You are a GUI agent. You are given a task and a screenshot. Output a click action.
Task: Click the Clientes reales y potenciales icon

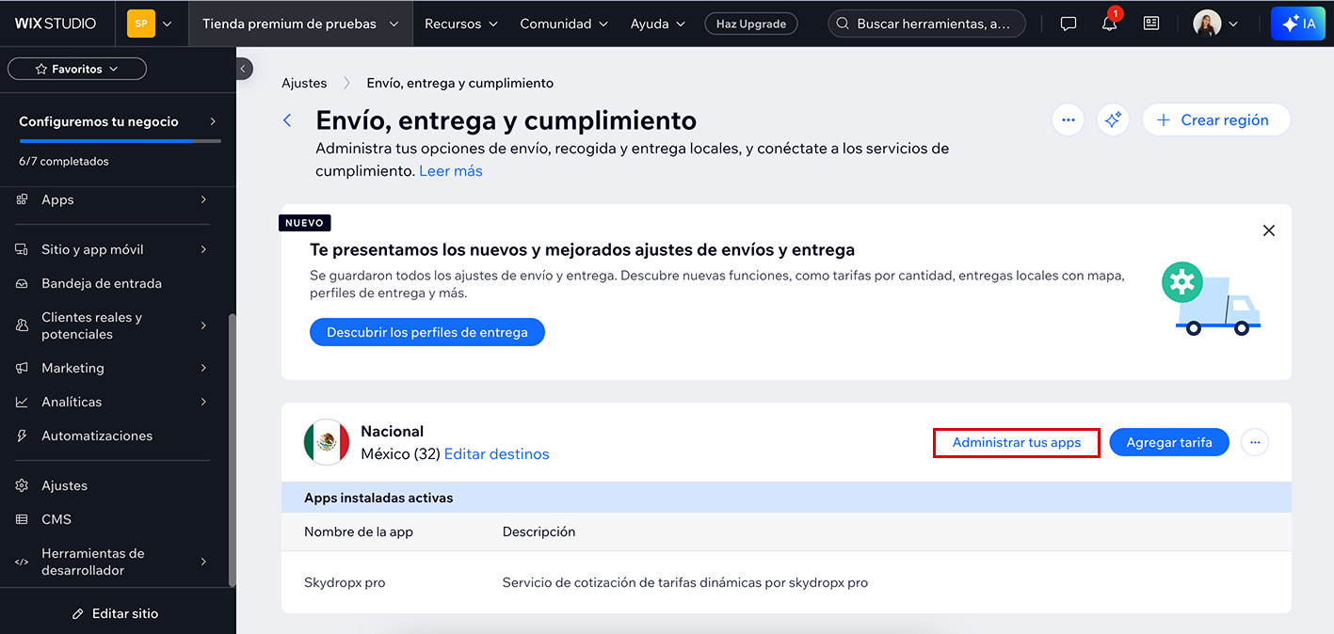[23, 325]
